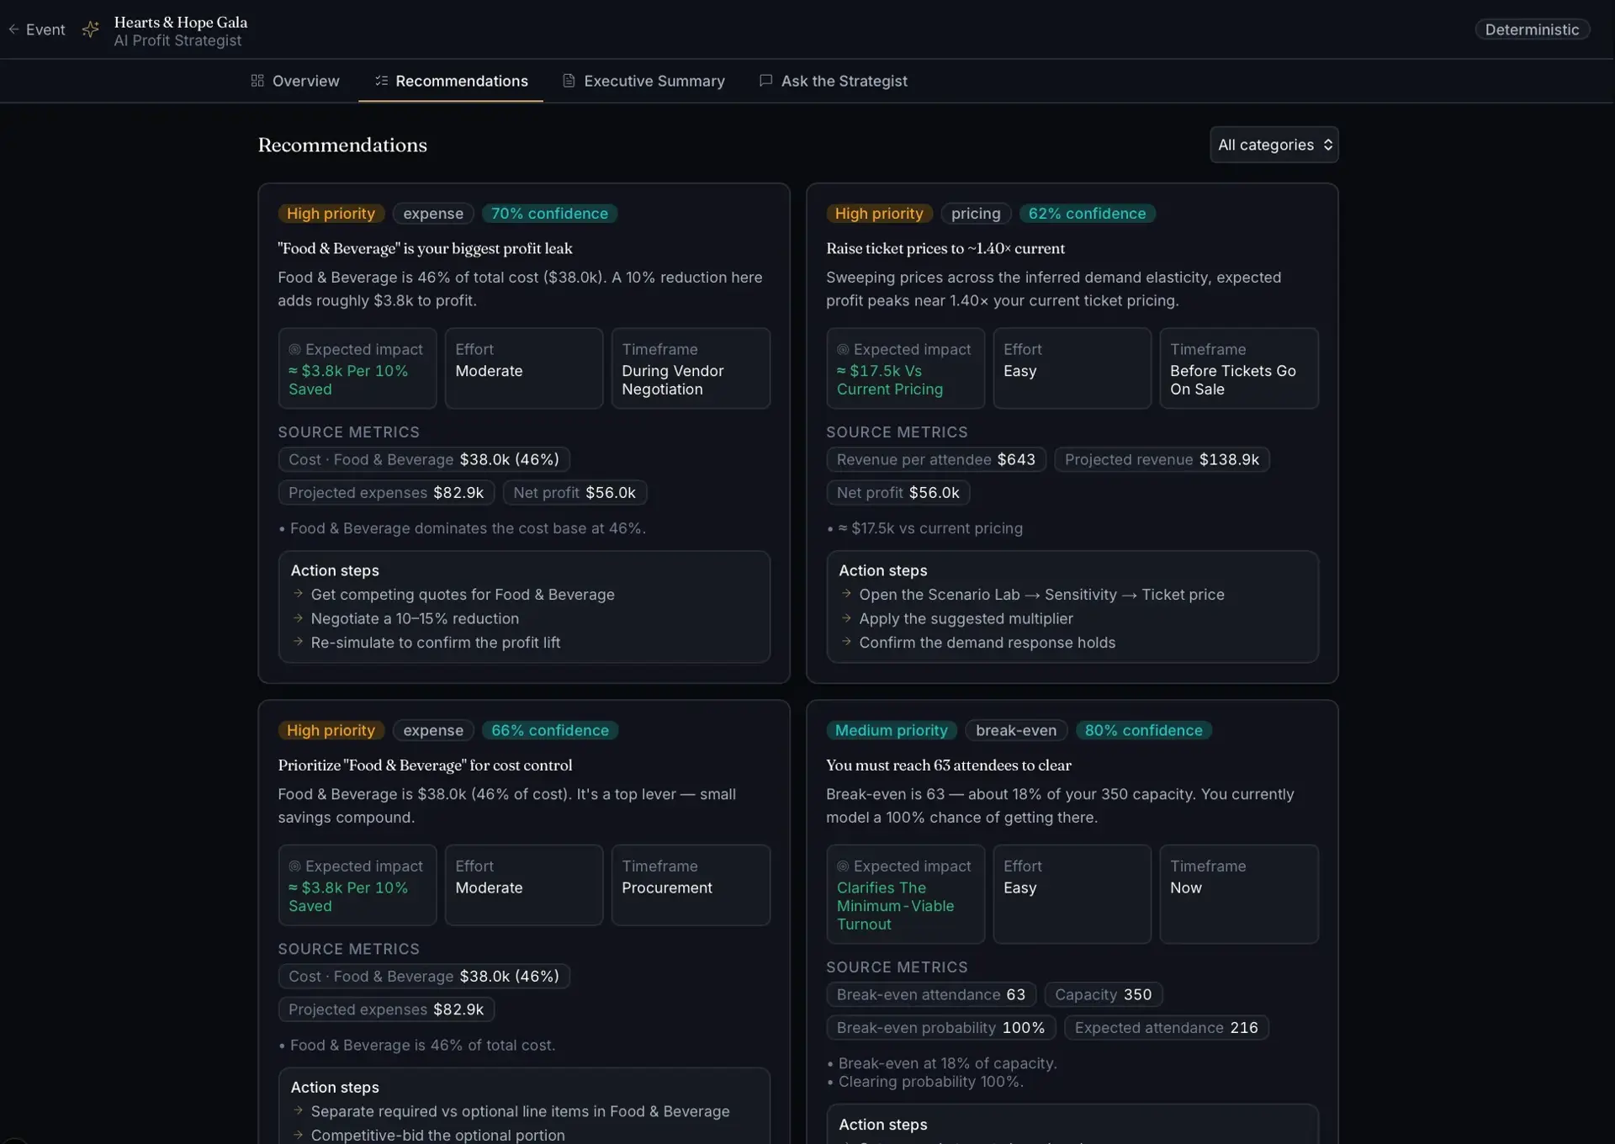Click the Procurement timeframe box
Screen dimensions: 1615x1144
(690, 885)
